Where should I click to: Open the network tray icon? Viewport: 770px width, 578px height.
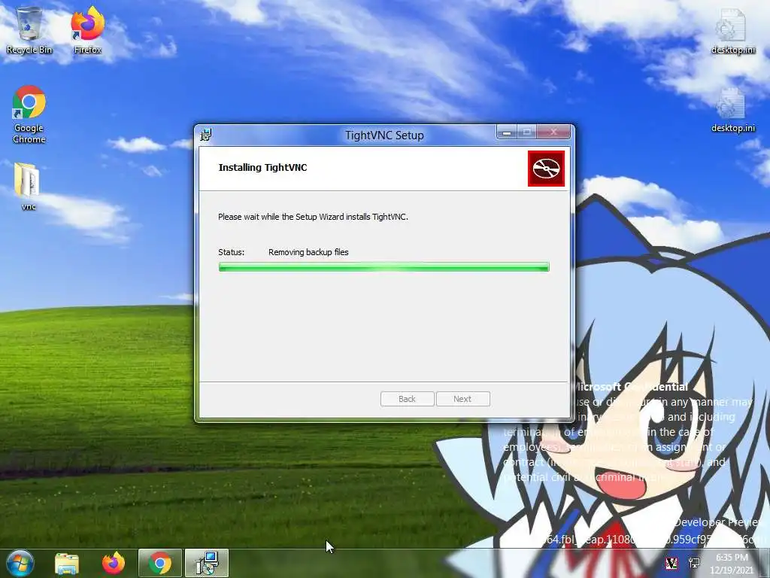point(694,563)
